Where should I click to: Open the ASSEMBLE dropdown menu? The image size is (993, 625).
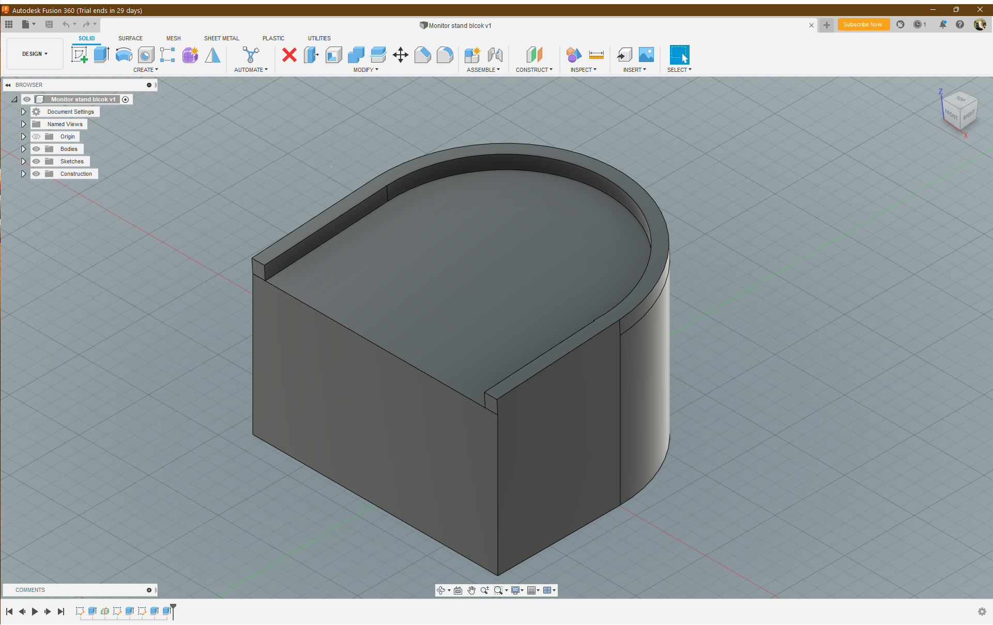click(x=483, y=70)
